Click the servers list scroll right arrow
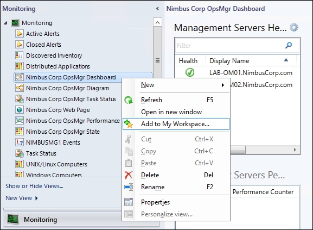The image size is (313, 230). [295, 150]
